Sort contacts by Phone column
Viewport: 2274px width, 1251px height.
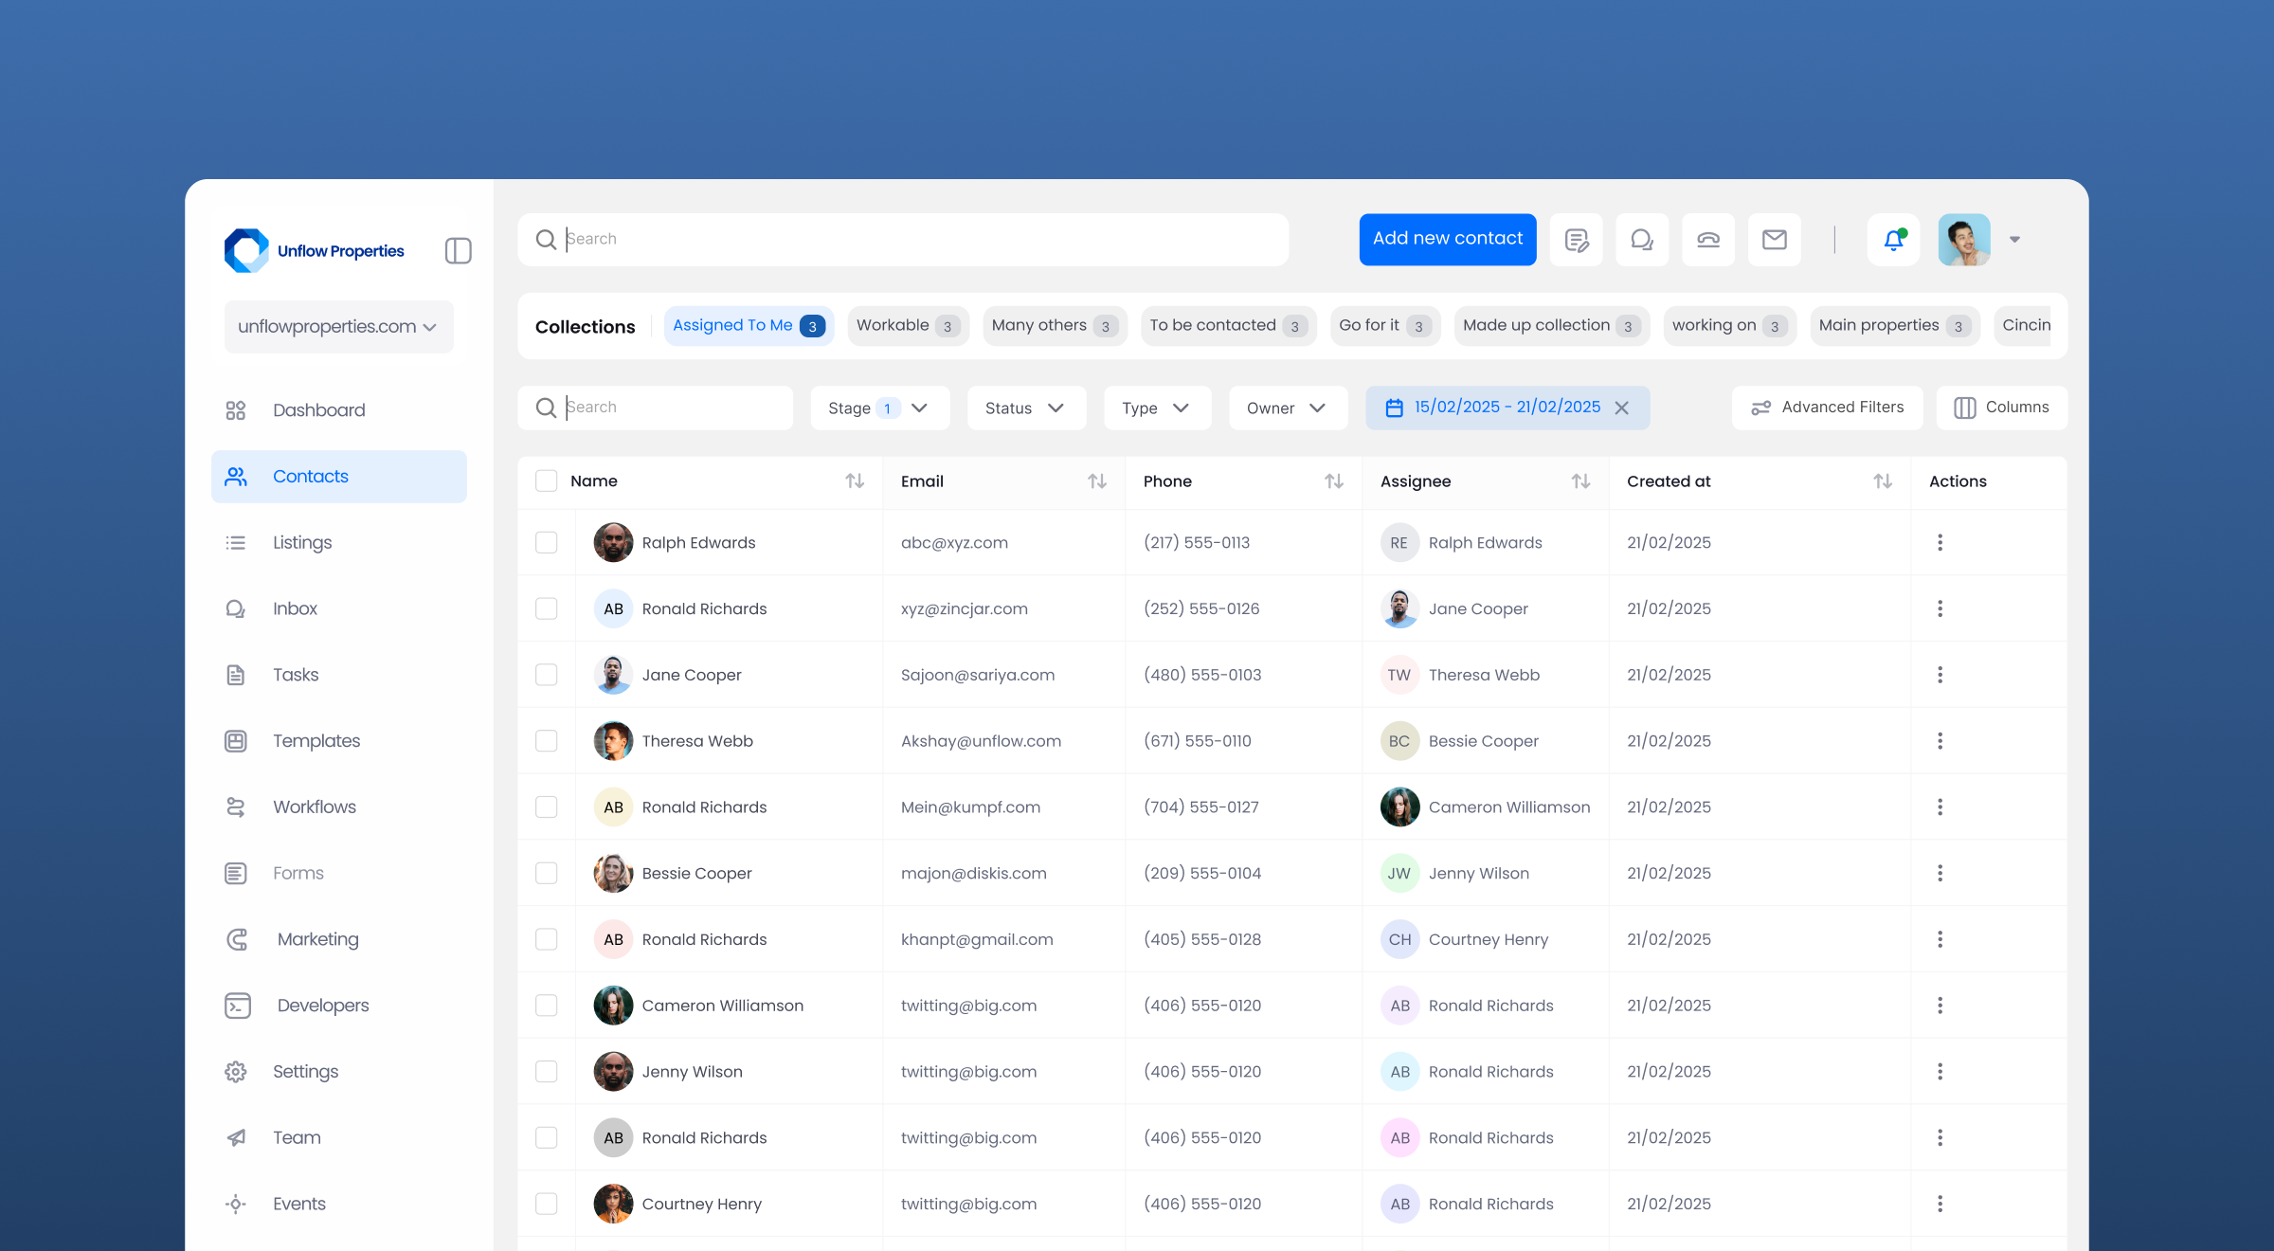pyautogui.click(x=1334, y=481)
